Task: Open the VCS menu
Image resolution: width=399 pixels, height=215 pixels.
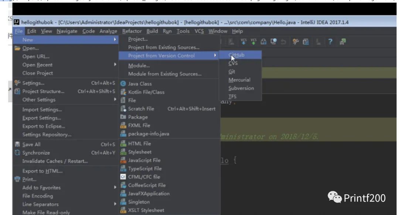Action: (199, 31)
